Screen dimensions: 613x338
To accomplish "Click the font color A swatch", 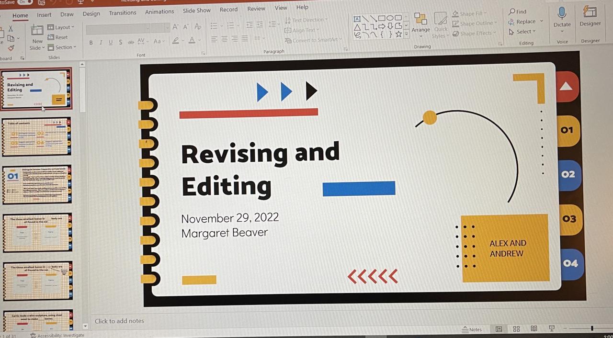I will click(192, 40).
